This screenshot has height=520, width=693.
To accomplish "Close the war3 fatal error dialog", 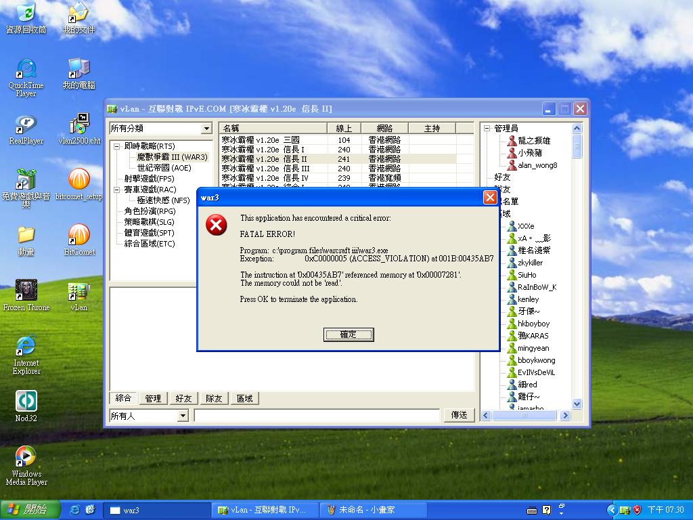I will point(490,198).
